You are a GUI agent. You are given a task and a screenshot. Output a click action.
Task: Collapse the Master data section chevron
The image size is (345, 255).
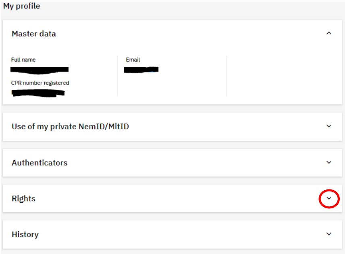pyautogui.click(x=329, y=33)
